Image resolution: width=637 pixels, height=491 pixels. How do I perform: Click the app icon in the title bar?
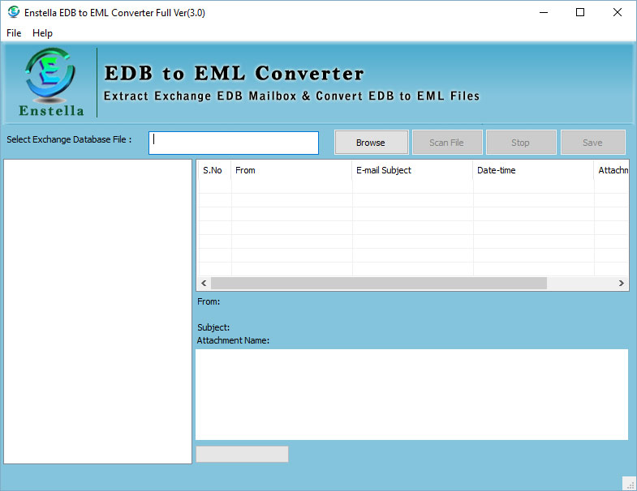click(13, 12)
